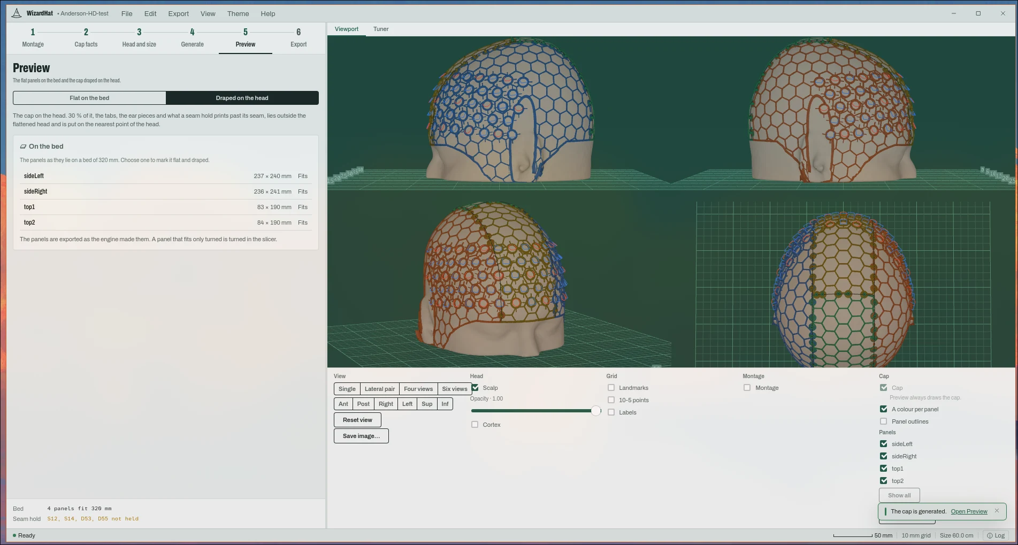Click '10 mm grid' in the status bar

[x=916, y=535]
